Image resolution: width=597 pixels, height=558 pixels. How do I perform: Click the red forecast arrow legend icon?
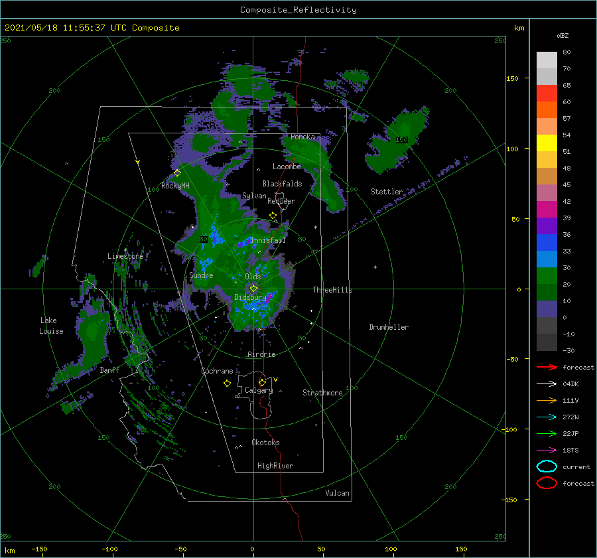(x=547, y=367)
